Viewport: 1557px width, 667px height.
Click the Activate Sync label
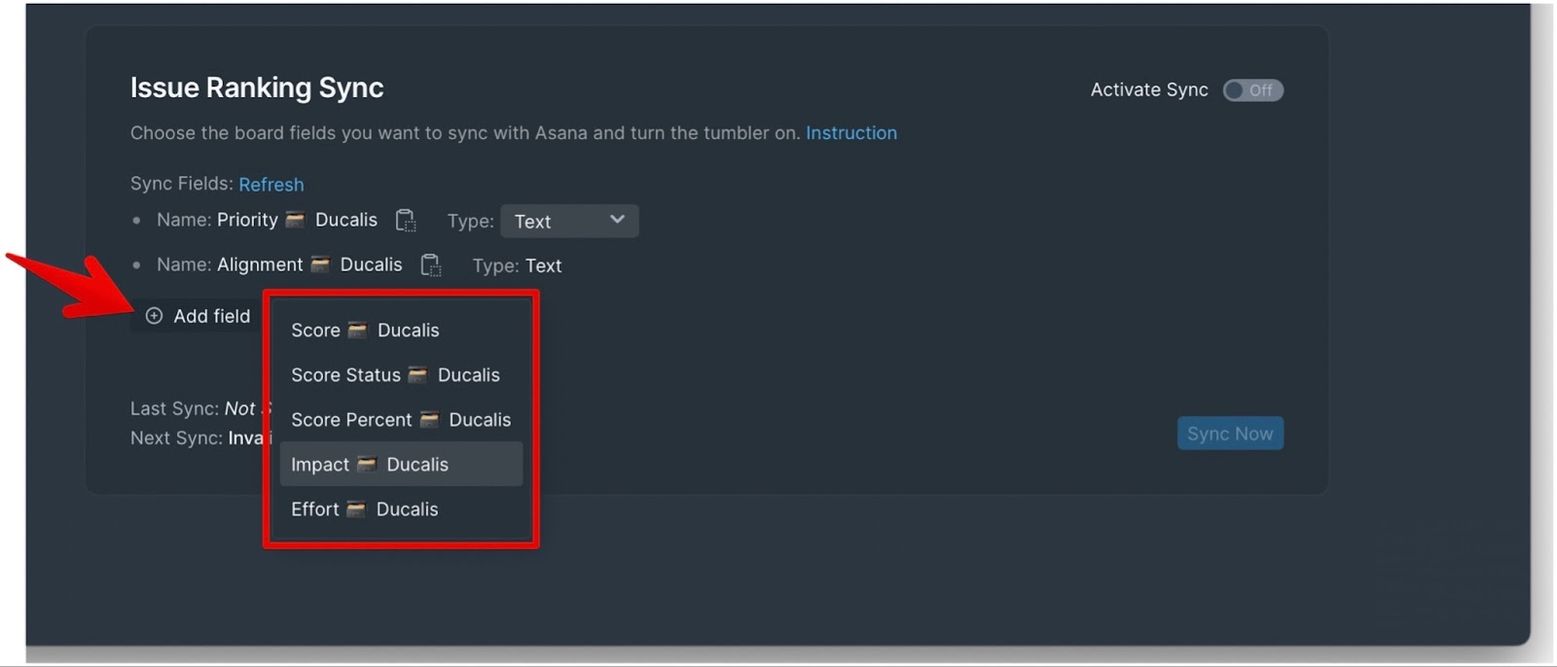pyautogui.click(x=1149, y=89)
